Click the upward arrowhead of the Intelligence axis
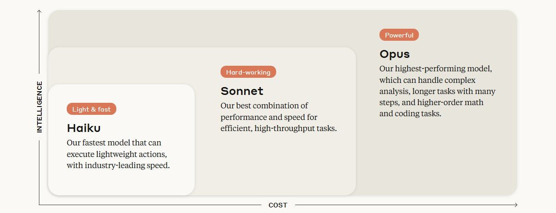This screenshot has height=213, width=556. 39,11
